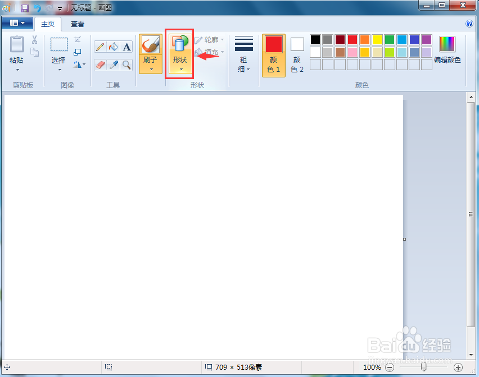The image size is (479, 377).
Task: Select the Magnifier tool
Action: click(126, 65)
